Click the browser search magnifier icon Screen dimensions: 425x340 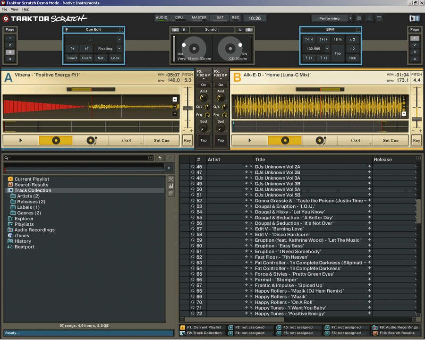click(x=6, y=158)
